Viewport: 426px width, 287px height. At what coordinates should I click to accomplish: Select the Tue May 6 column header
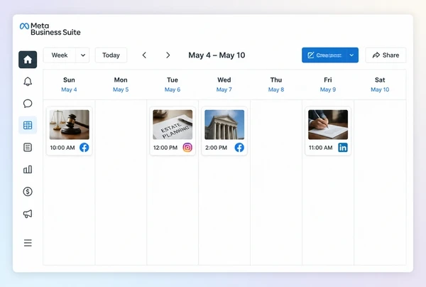tap(173, 85)
